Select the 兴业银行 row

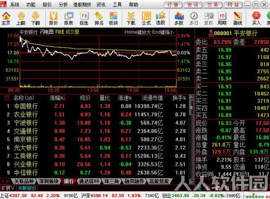(94, 164)
